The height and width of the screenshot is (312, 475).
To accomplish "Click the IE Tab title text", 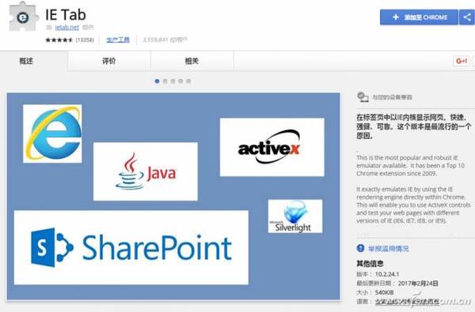I will click(66, 14).
